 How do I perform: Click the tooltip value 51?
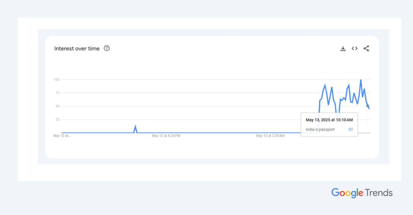coord(351,129)
